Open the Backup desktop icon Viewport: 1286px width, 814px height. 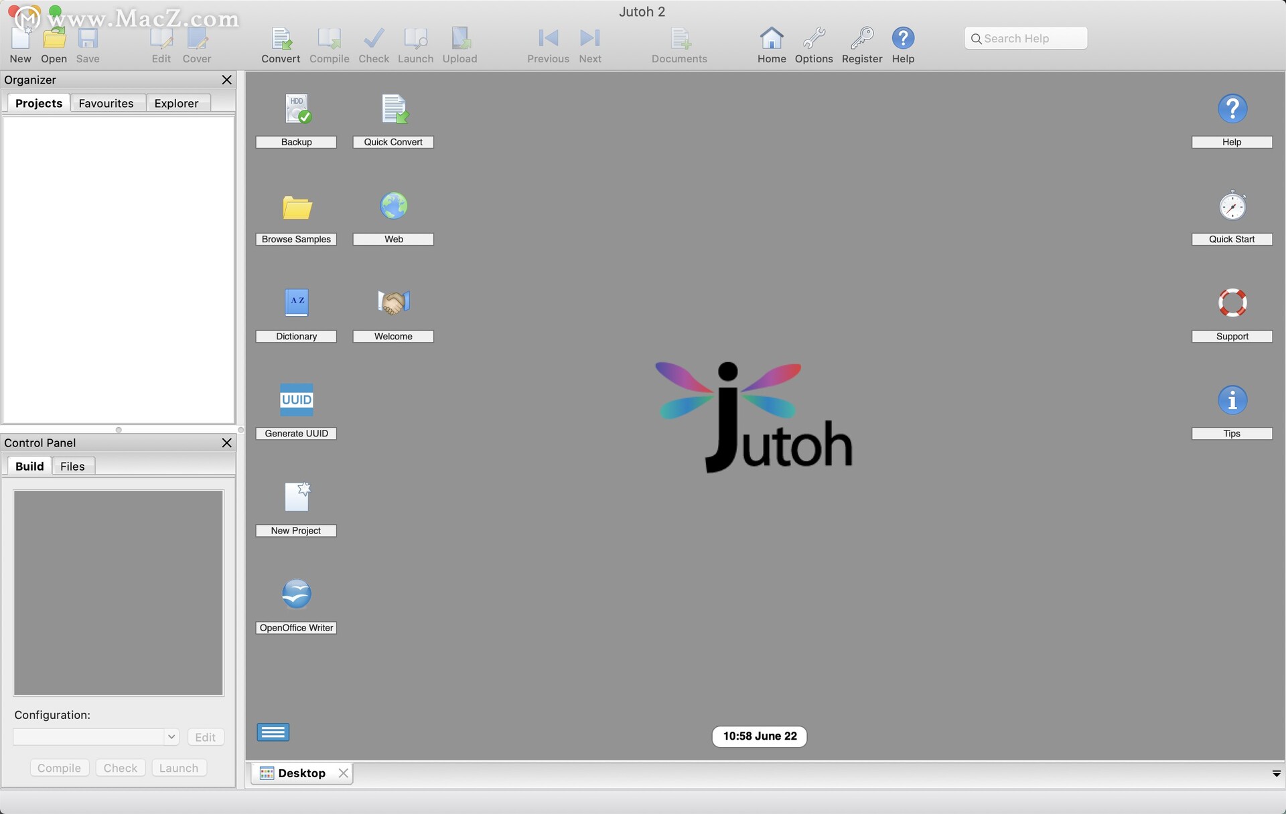pyautogui.click(x=297, y=109)
